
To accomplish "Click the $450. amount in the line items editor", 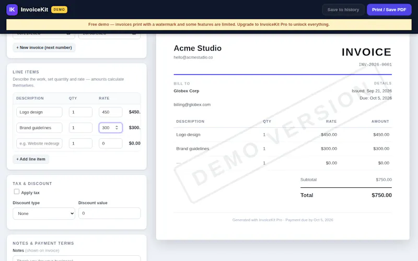I will click(134, 112).
